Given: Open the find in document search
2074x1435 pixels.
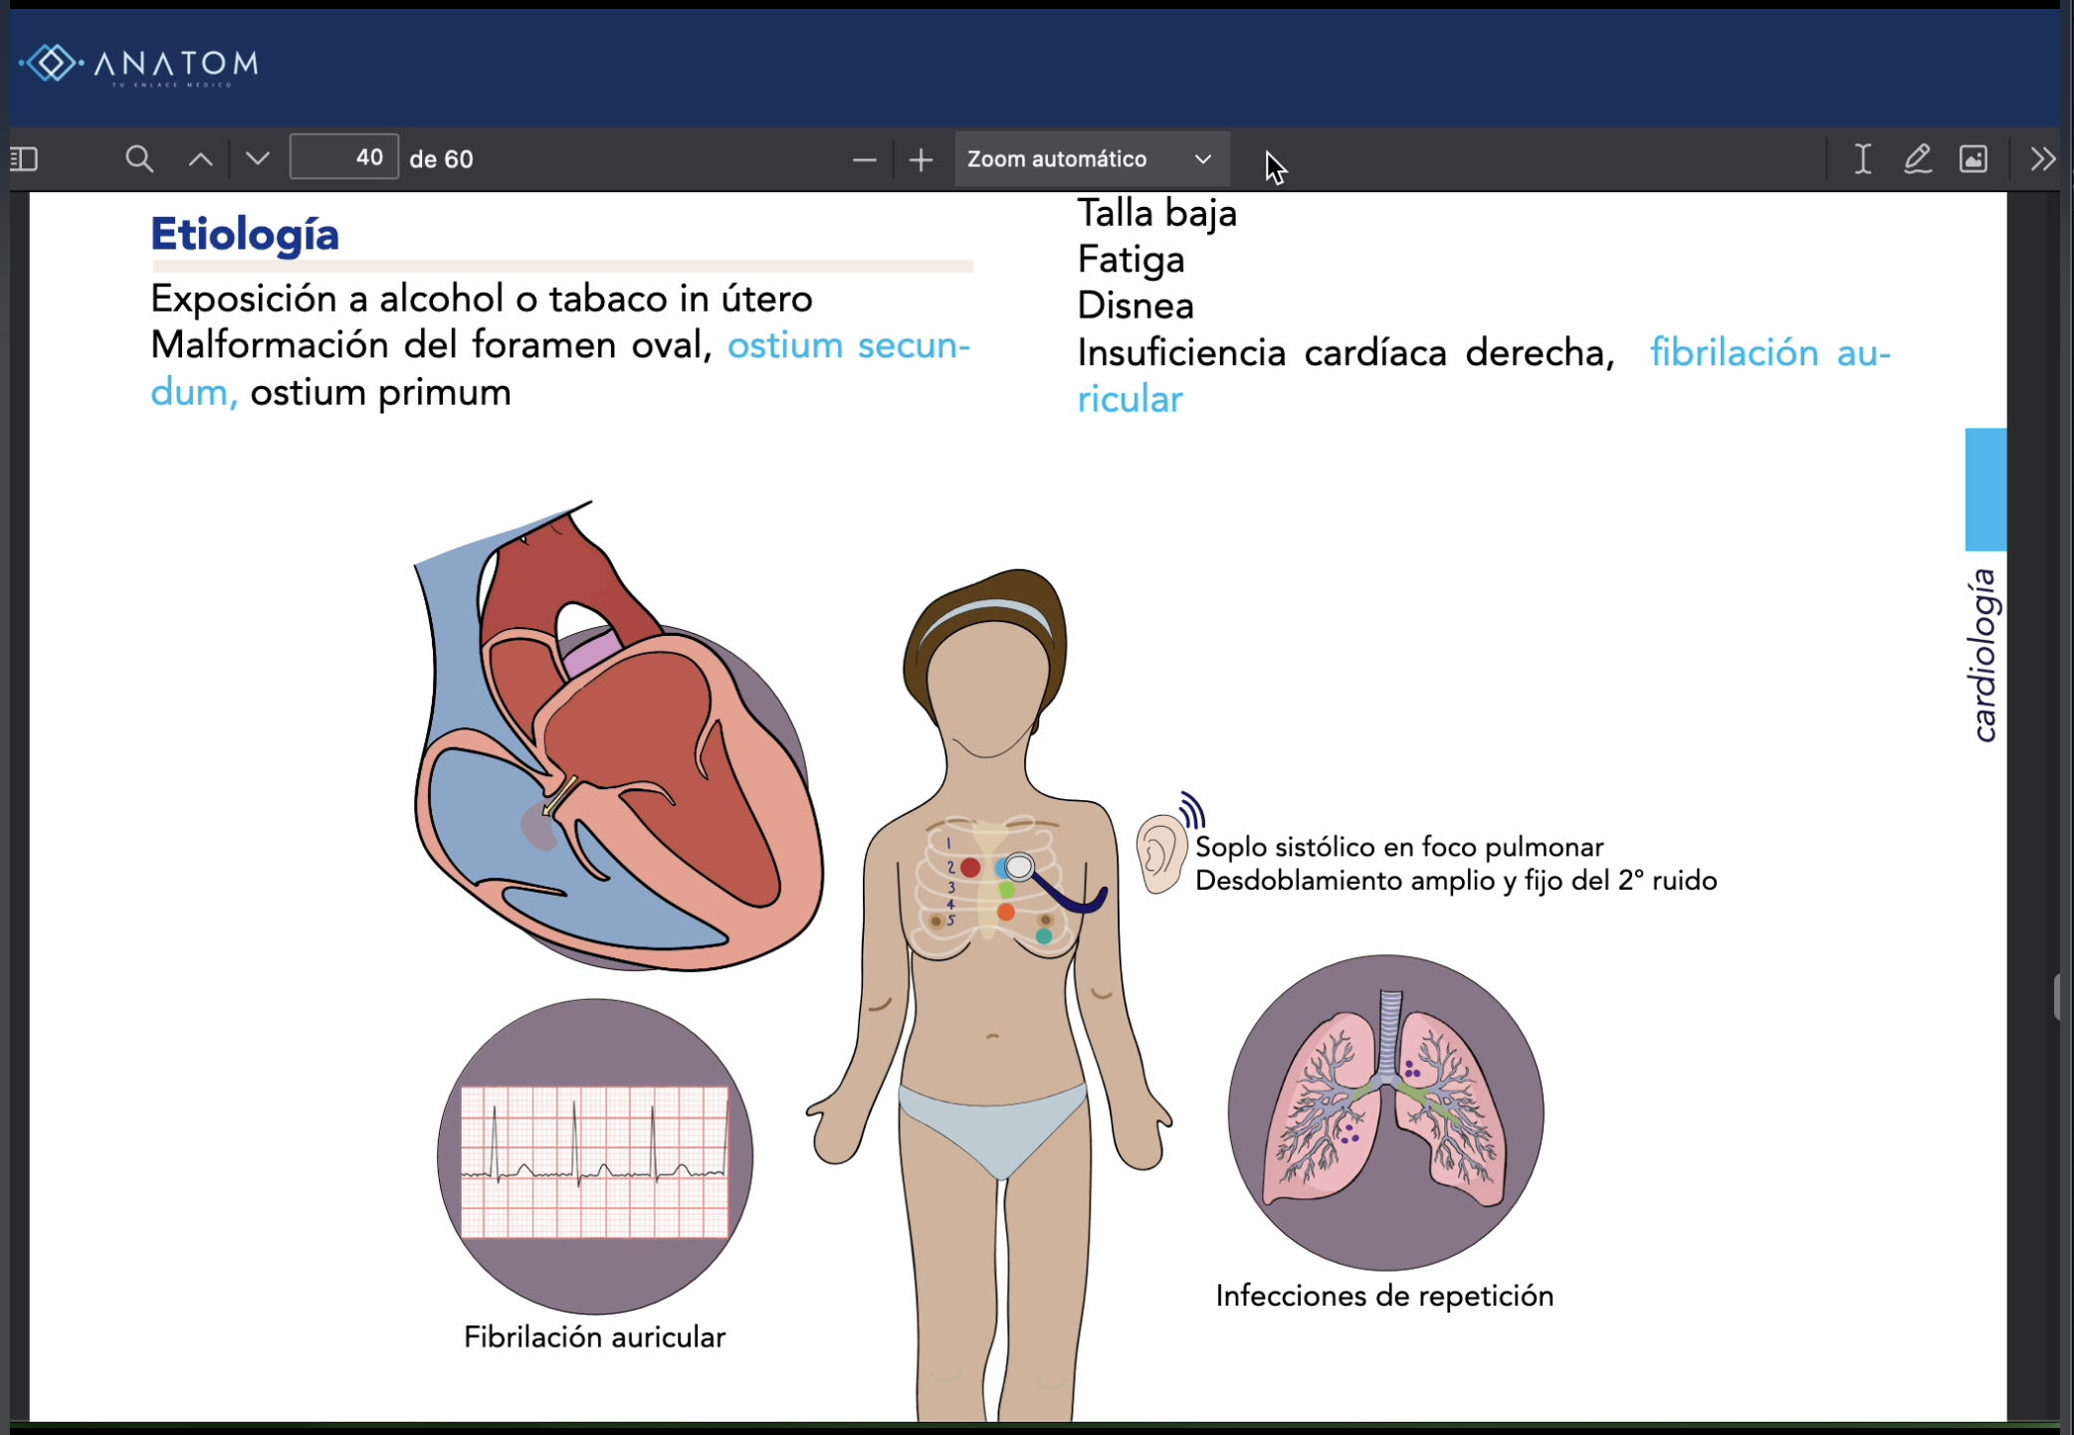Looking at the screenshot, I should pyautogui.click(x=139, y=159).
